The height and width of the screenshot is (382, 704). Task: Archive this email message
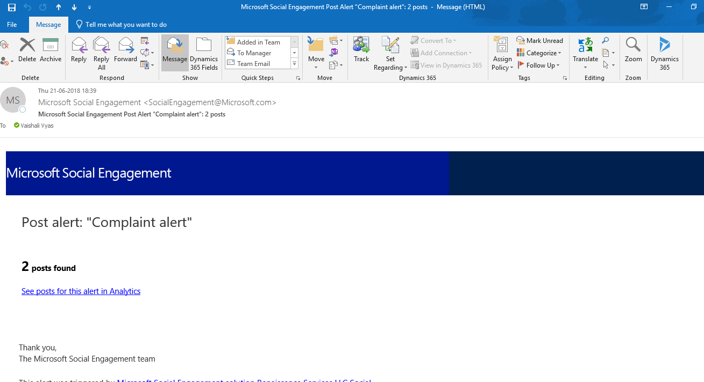click(51, 51)
